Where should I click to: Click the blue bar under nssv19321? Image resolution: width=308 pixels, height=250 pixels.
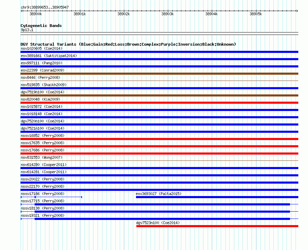pyautogui.click(x=162, y=219)
